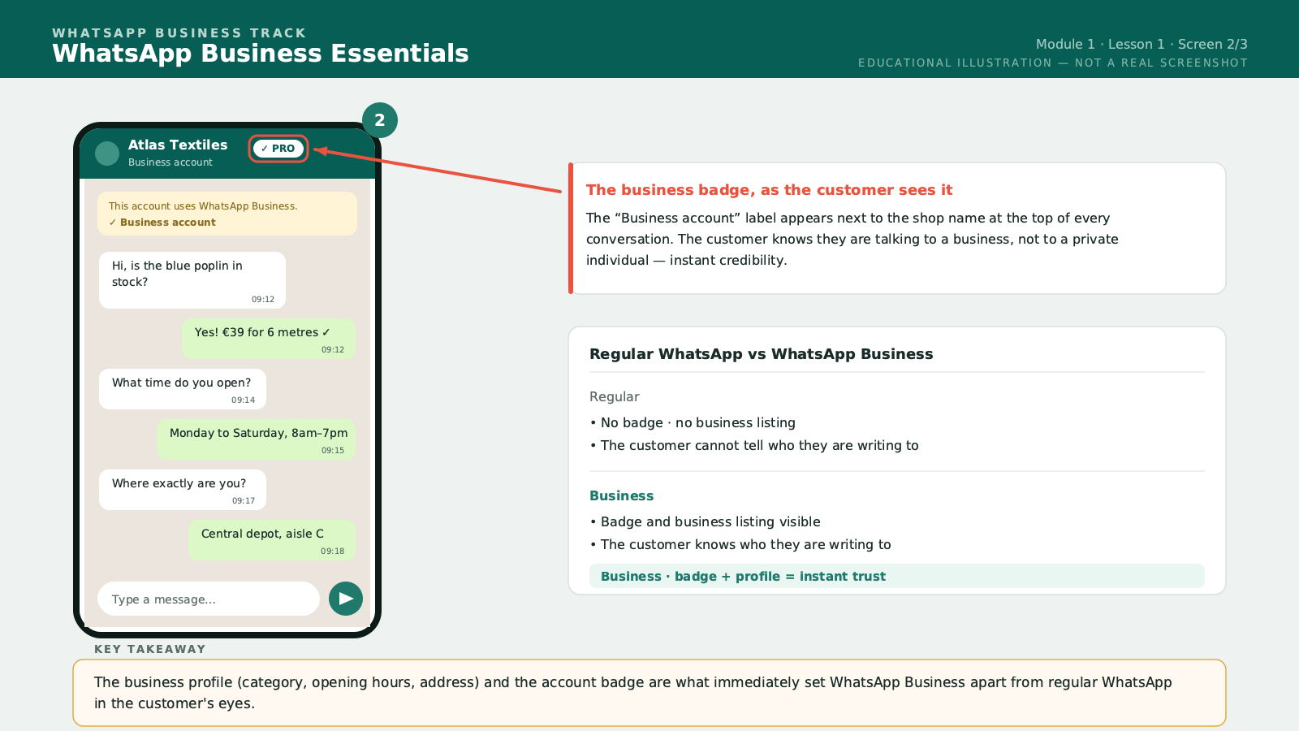The height and width of the screenshot is (731, 1299).
Task: Click the heading 'The business badge, as the customer sees it'
Action: click(769, 190)
